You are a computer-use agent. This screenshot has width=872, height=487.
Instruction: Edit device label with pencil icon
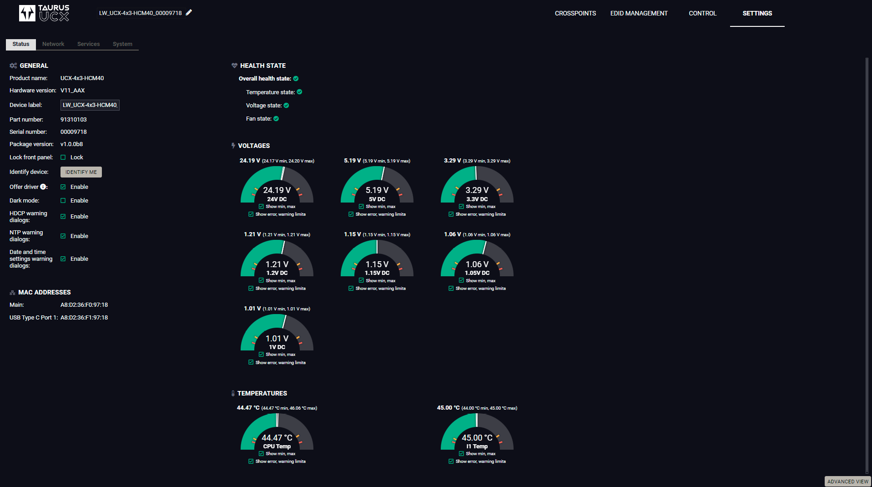[x=189, y=13]
